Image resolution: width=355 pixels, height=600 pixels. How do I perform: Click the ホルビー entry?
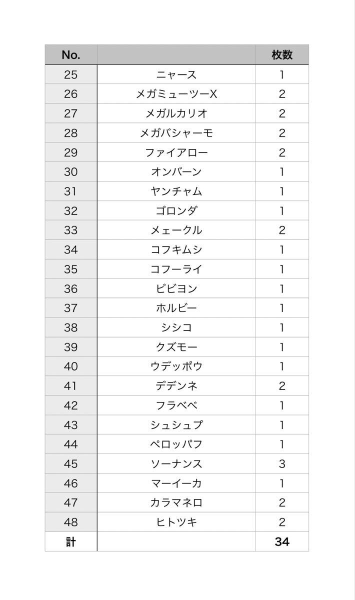[x=176, y=308]
